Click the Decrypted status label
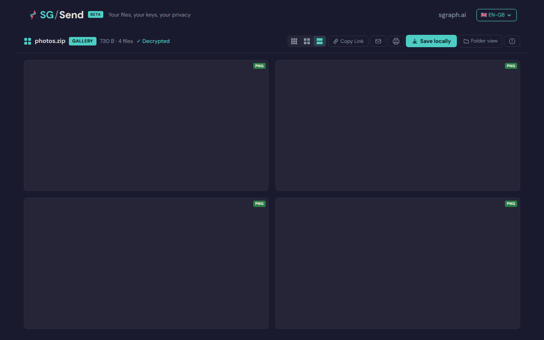The image size is (544, 340). coord(153,41)
